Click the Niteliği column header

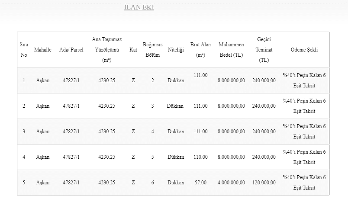[x=176, y=50]
